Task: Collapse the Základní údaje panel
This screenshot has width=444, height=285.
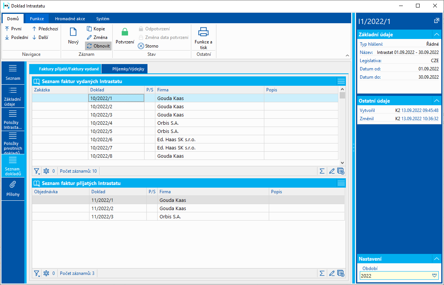Action: [x=436, y=34]
